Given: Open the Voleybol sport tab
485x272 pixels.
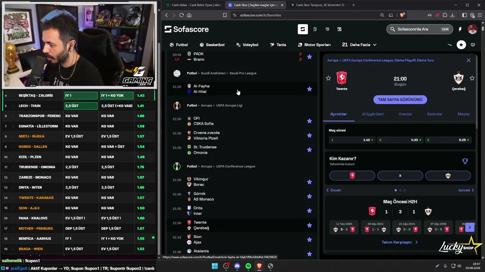Looking at the screenshot, I should click(247, 45).
